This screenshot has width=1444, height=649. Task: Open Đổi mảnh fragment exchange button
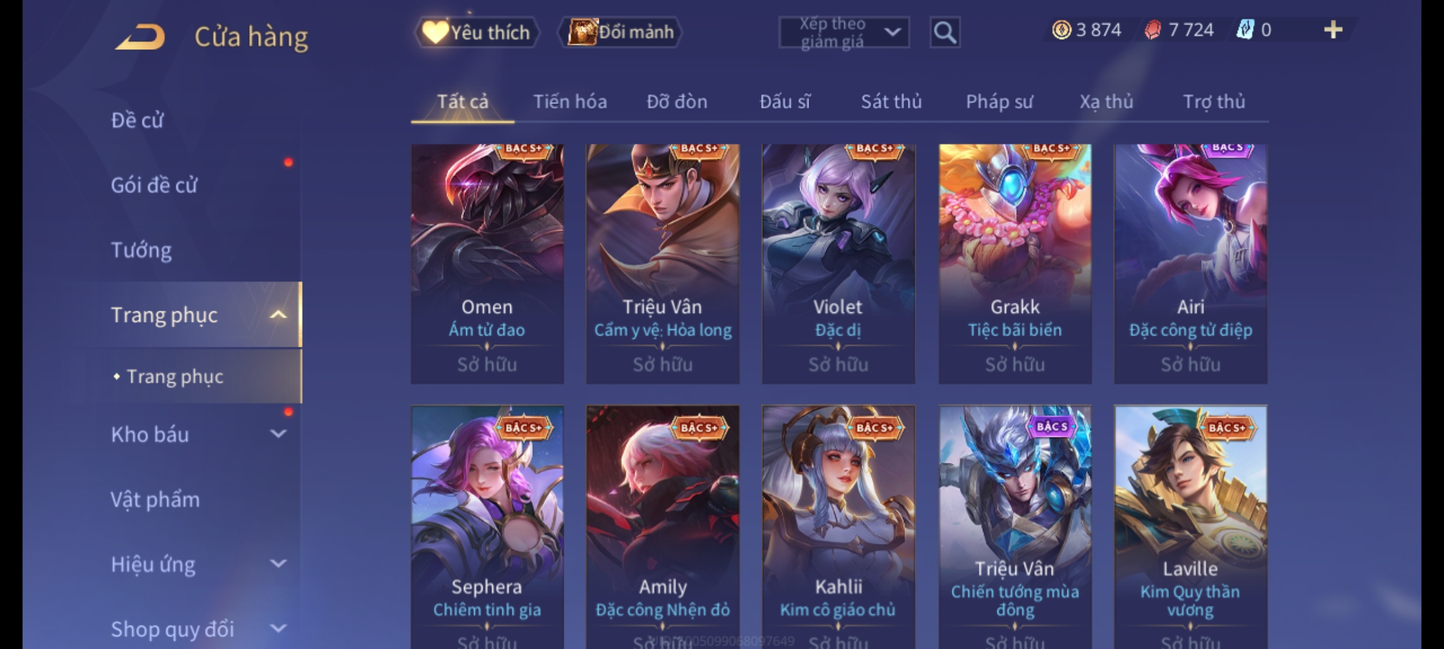coord(621,32)
